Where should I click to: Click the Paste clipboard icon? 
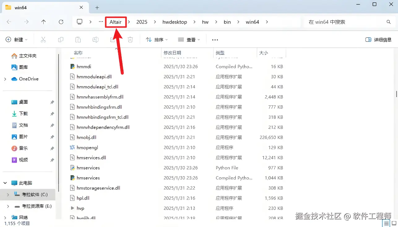(x=78, y=40)
